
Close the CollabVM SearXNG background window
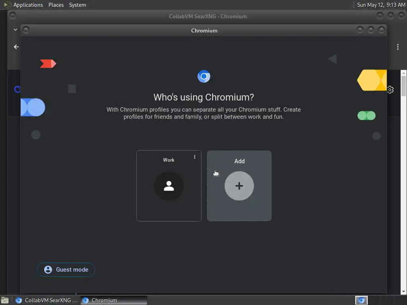pos(401,15)
